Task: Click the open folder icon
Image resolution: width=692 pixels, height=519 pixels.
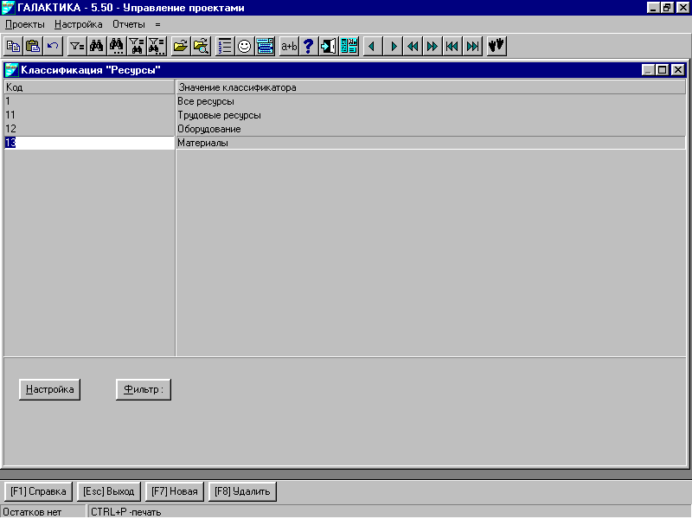Action: click(181, 46)
